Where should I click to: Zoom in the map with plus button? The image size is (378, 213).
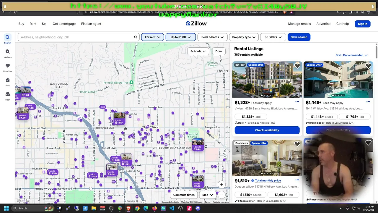click(x=221, y=185)
